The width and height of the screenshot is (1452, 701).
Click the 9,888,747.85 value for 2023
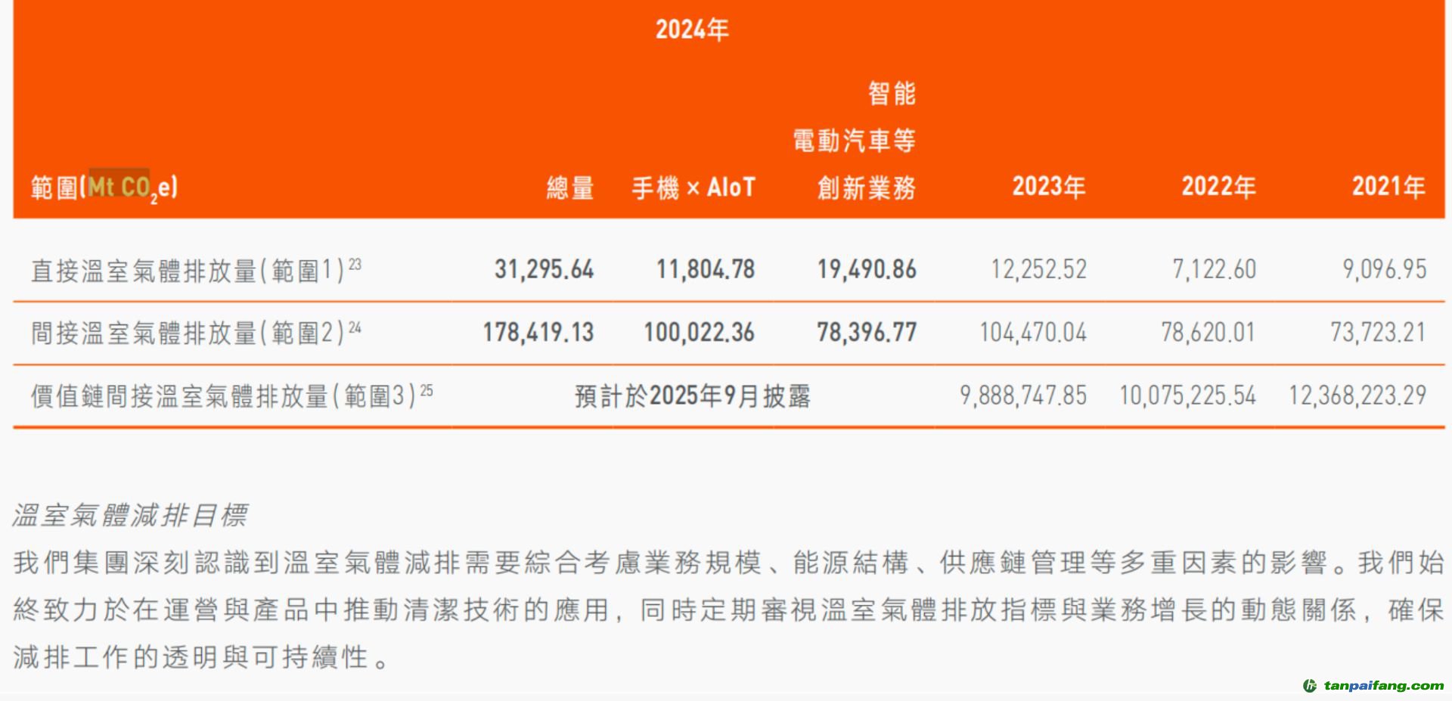[x=1022, y=395]
